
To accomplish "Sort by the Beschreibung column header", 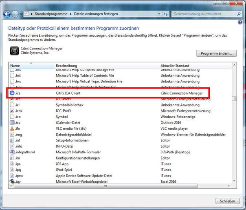I will click(107, 65).
